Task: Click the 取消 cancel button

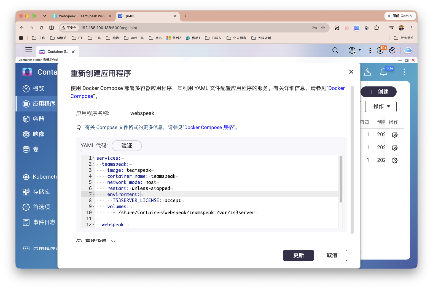Action: pyautogui.click(x=332, y=255)
